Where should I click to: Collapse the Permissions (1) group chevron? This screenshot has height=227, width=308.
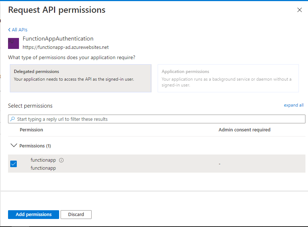[14, 146]
